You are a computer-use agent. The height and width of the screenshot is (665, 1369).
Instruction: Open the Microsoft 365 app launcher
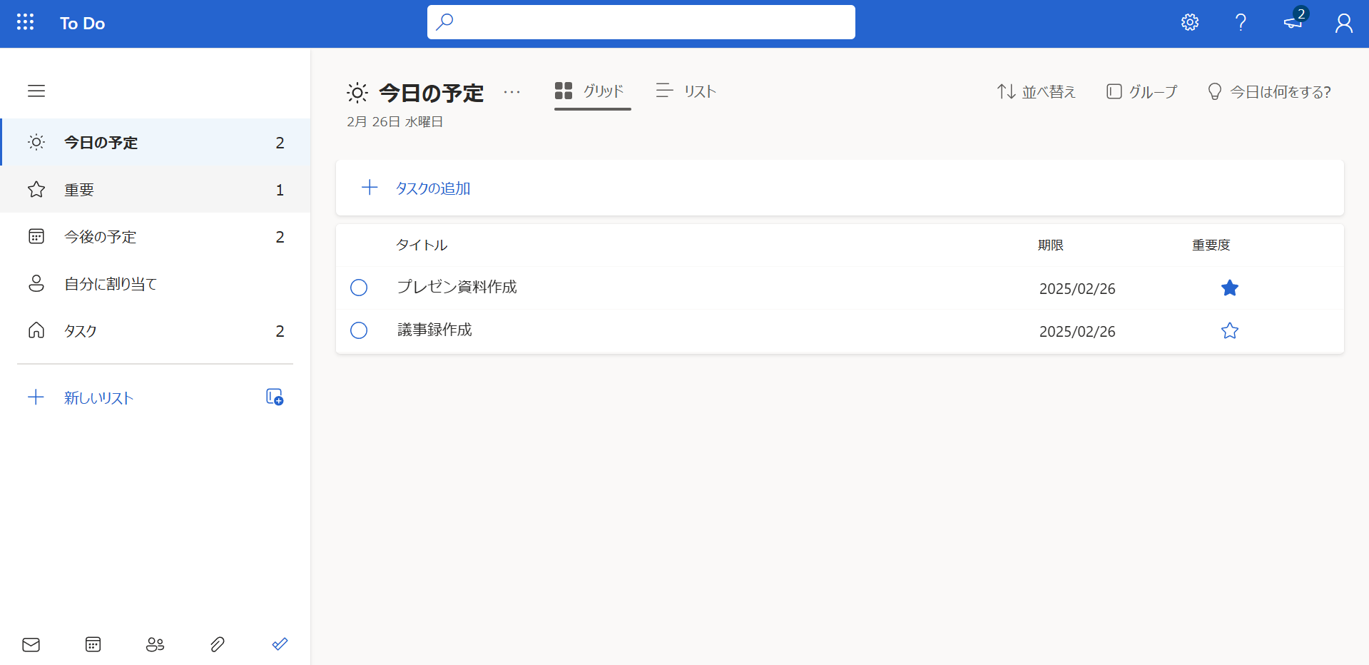coord(26,22)
